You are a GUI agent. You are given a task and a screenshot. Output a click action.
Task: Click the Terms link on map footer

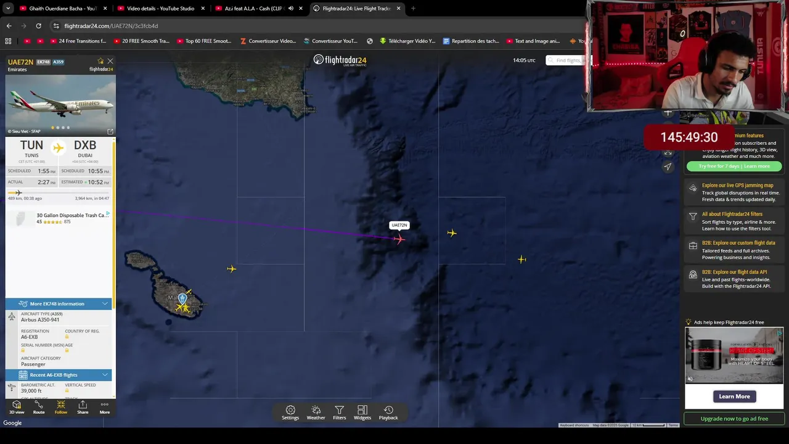(x=673, y=425)
